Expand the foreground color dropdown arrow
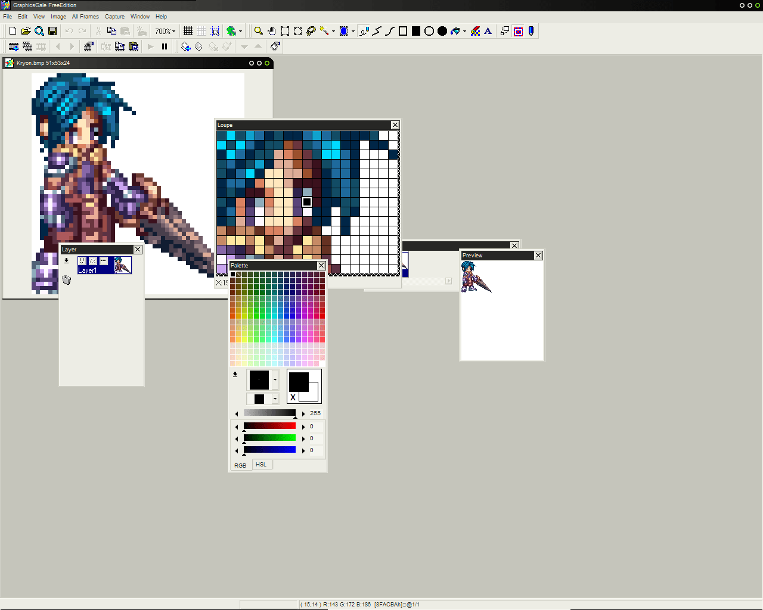 275,379
